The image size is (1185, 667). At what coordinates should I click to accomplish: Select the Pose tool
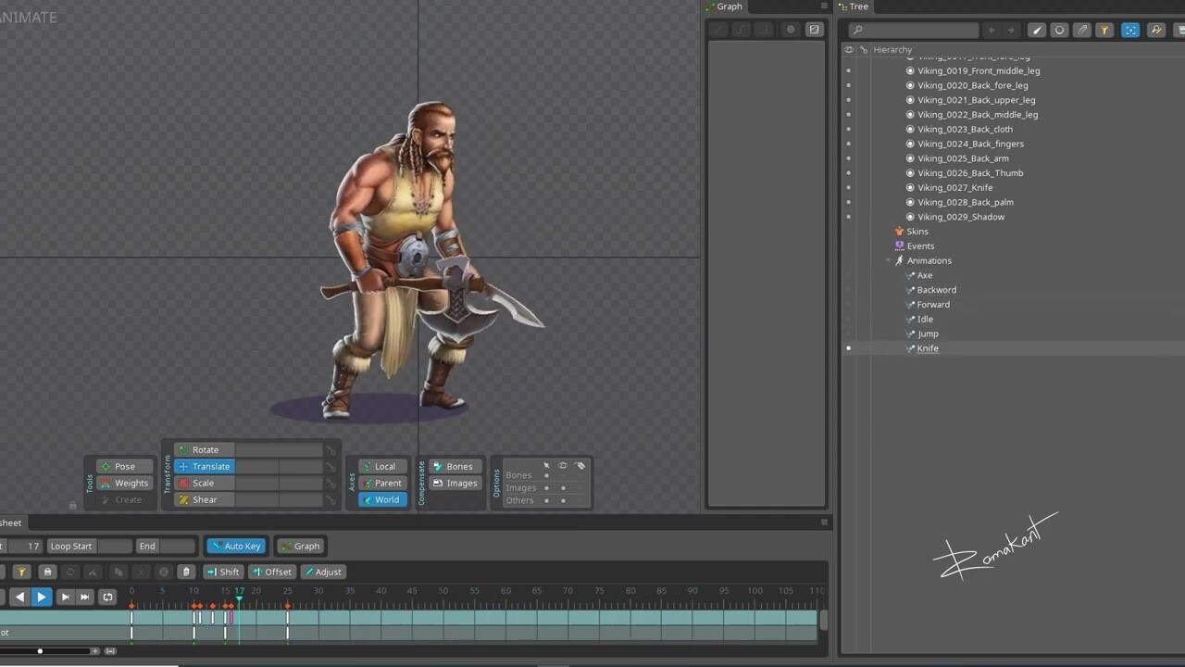124,466
